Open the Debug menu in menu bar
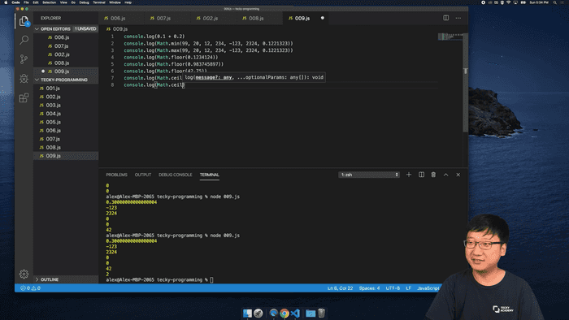 [85, 2]
